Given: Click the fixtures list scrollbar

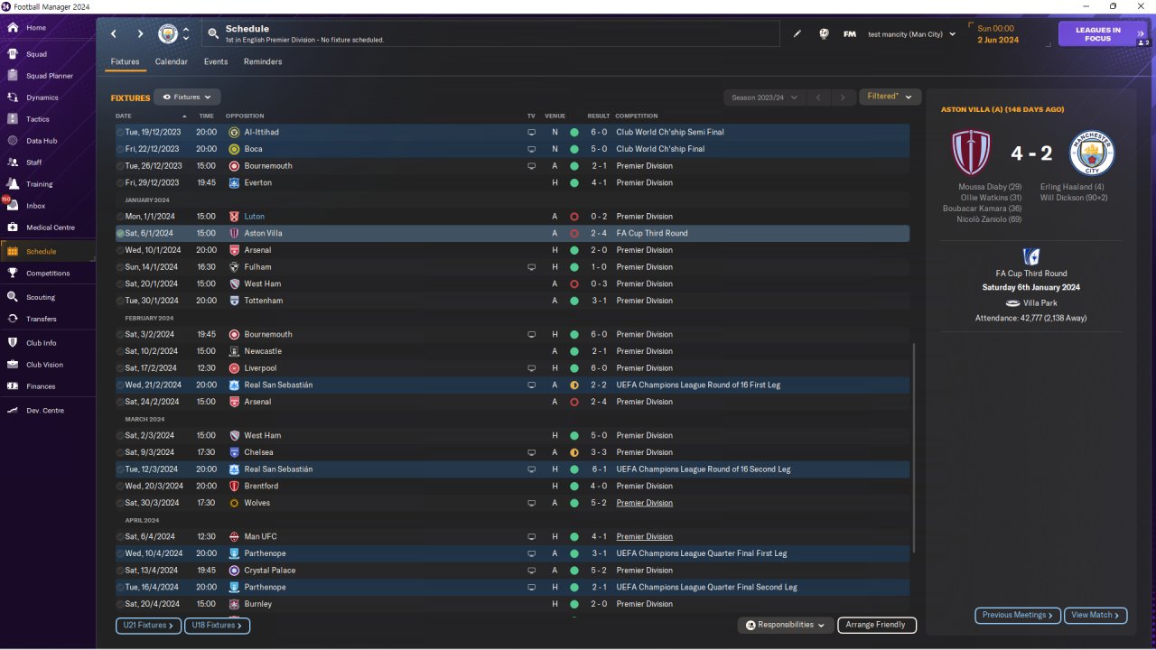Looking at the screenshot, I should (914, 448).
